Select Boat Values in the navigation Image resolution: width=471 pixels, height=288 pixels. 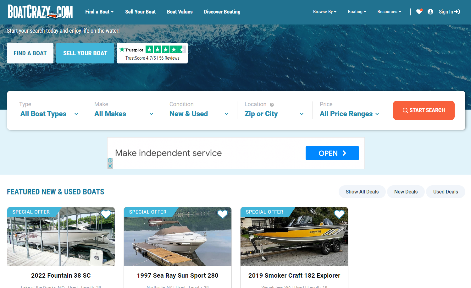pos(180,12)
